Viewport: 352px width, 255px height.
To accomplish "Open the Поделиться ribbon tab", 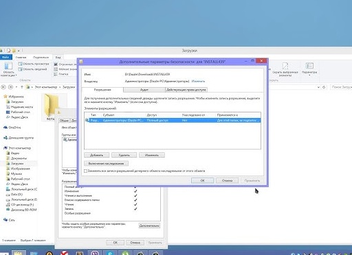I will click(41, 58).
